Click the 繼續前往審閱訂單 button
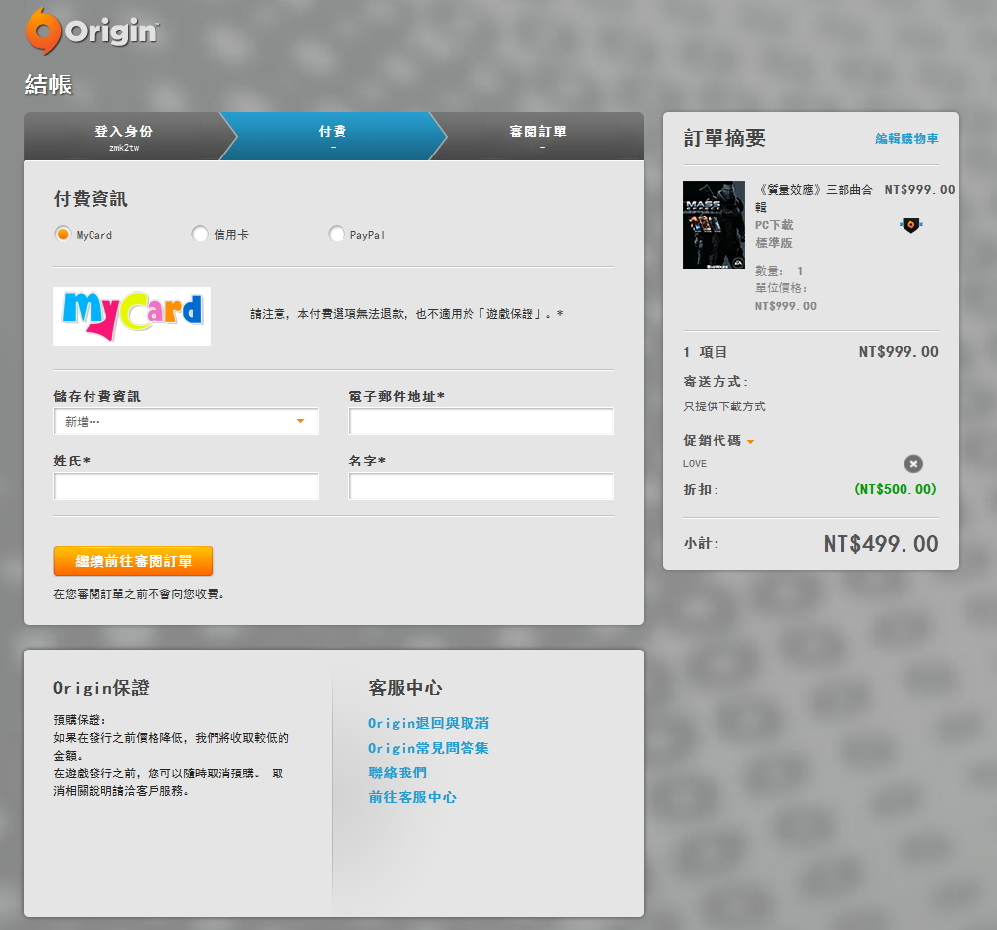 point(133,561)
